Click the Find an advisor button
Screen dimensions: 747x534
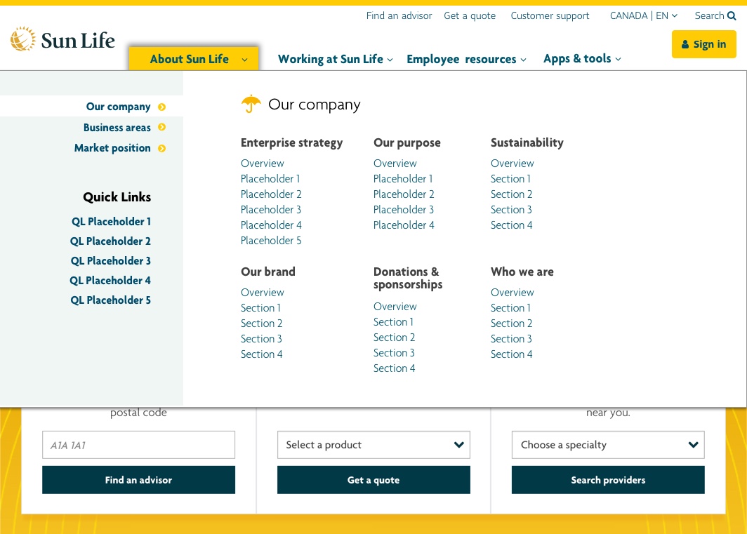tap(138, 480)
